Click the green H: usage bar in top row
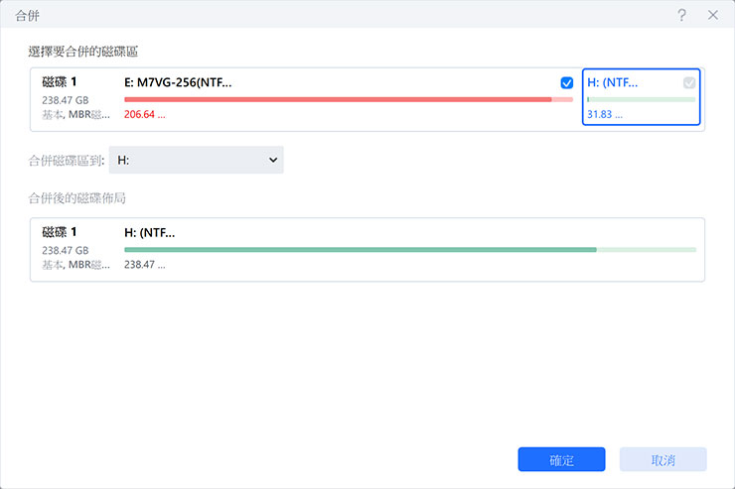 641,99
